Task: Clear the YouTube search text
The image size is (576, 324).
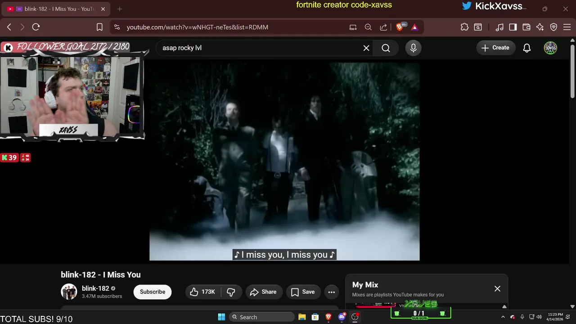Action: [366, 48]
